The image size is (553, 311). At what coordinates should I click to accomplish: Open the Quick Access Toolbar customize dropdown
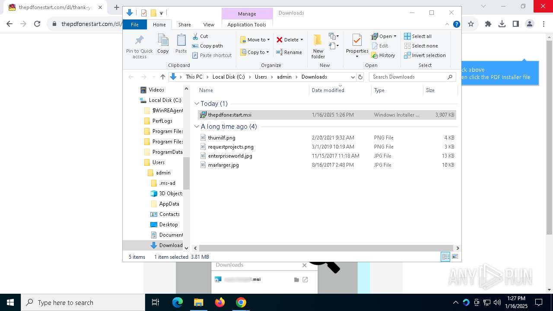[161, 13]
